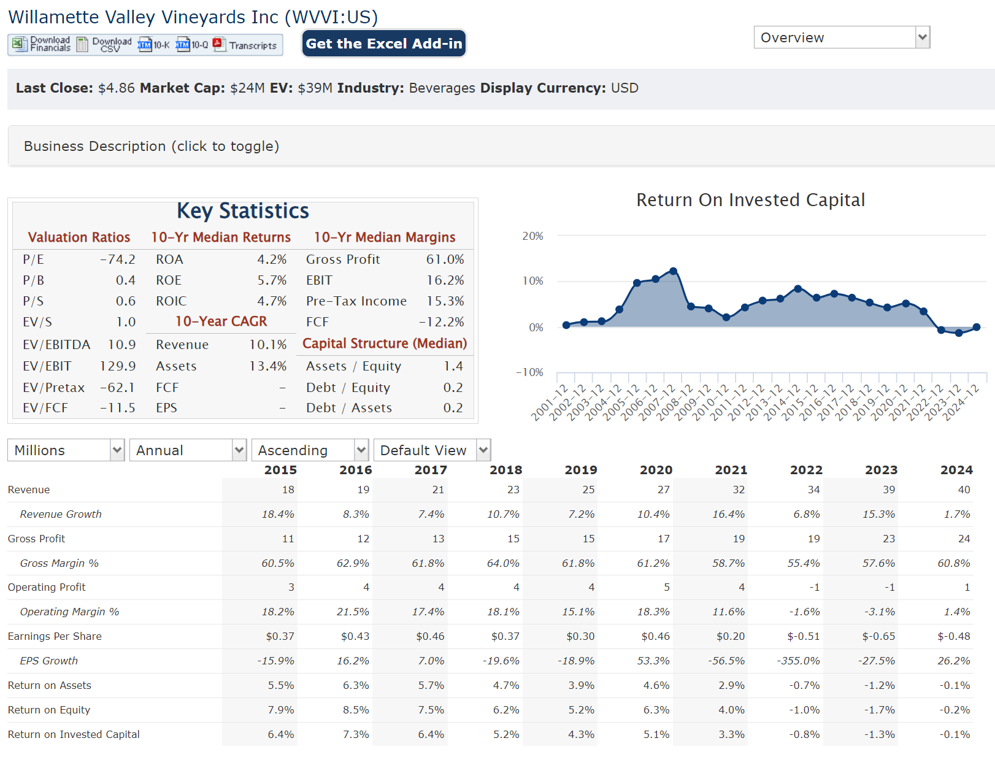Select the Earnings Per Share row label
Image resolution: width=995 pixels, height=757 pixels.
(x=55, y=636)
